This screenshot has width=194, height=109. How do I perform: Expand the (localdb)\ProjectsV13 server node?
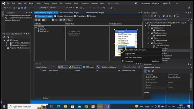[7, 45]
